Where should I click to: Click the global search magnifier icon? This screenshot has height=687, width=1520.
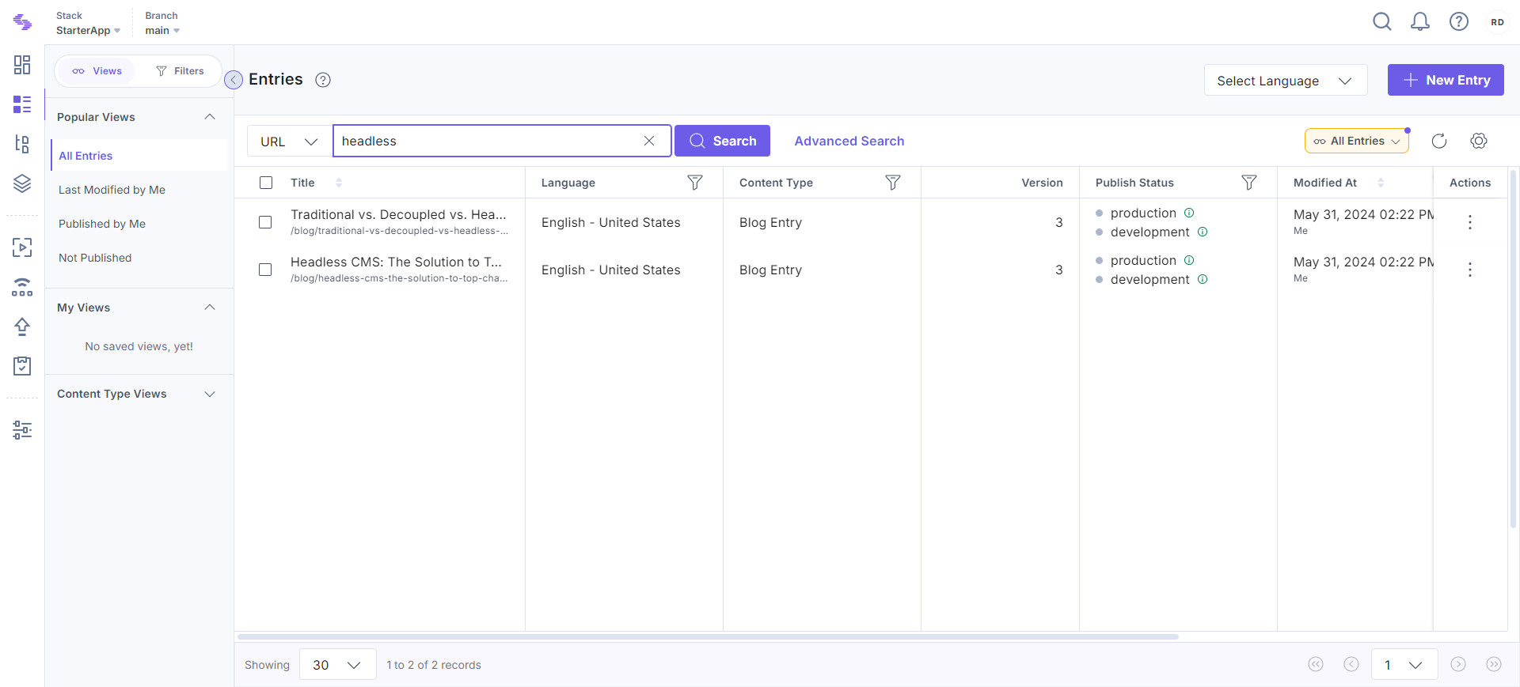pos(1382,22)
